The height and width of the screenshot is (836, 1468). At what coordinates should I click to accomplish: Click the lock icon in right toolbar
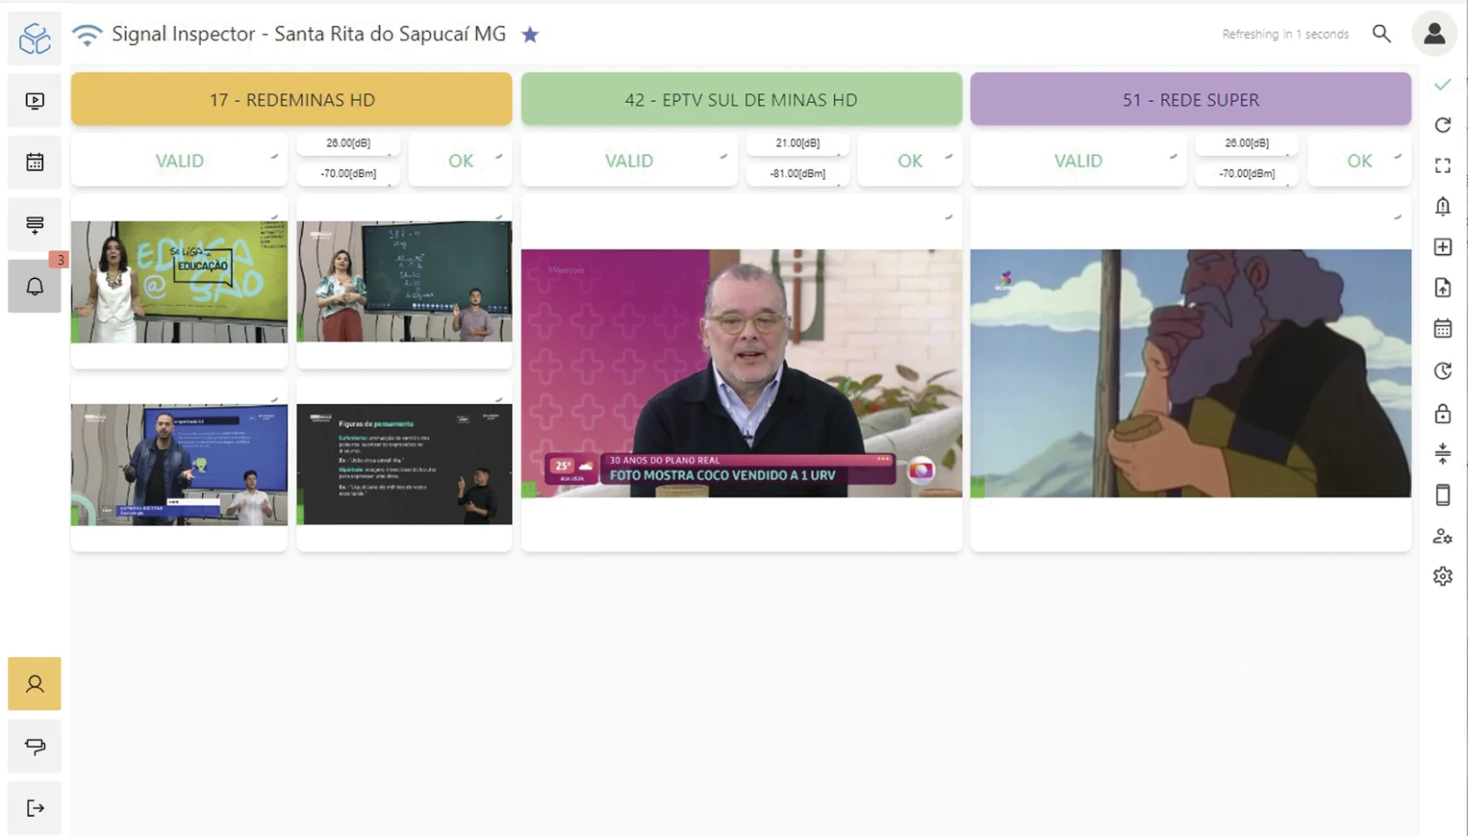click(1443, 413)
